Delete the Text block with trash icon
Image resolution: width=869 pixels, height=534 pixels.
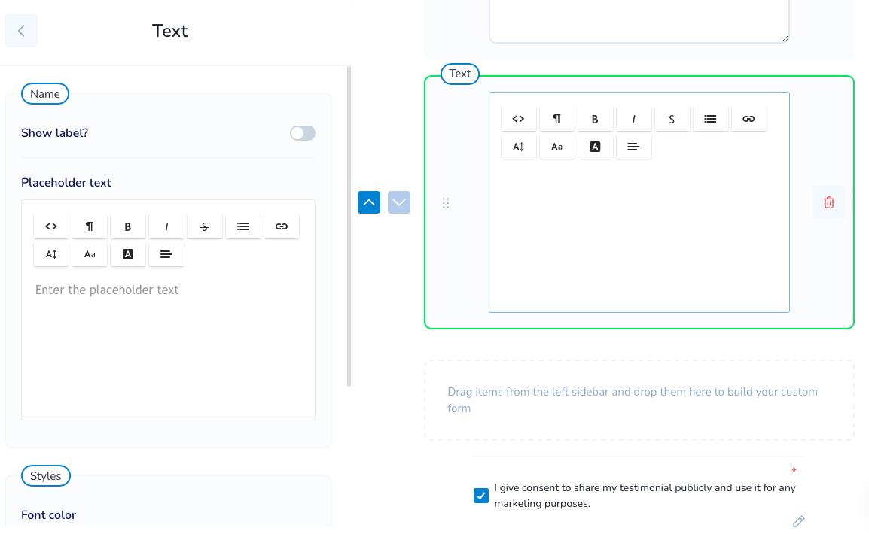pos(829,202)
